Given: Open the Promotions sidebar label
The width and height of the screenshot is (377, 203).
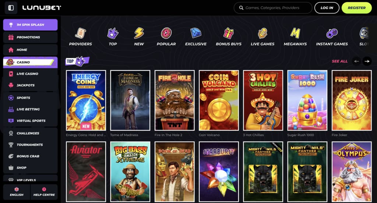Looking at the screenshot, I should [28, 37].
